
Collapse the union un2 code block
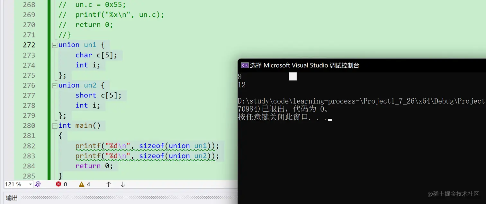pyautogui.click(x=55, y=86)
